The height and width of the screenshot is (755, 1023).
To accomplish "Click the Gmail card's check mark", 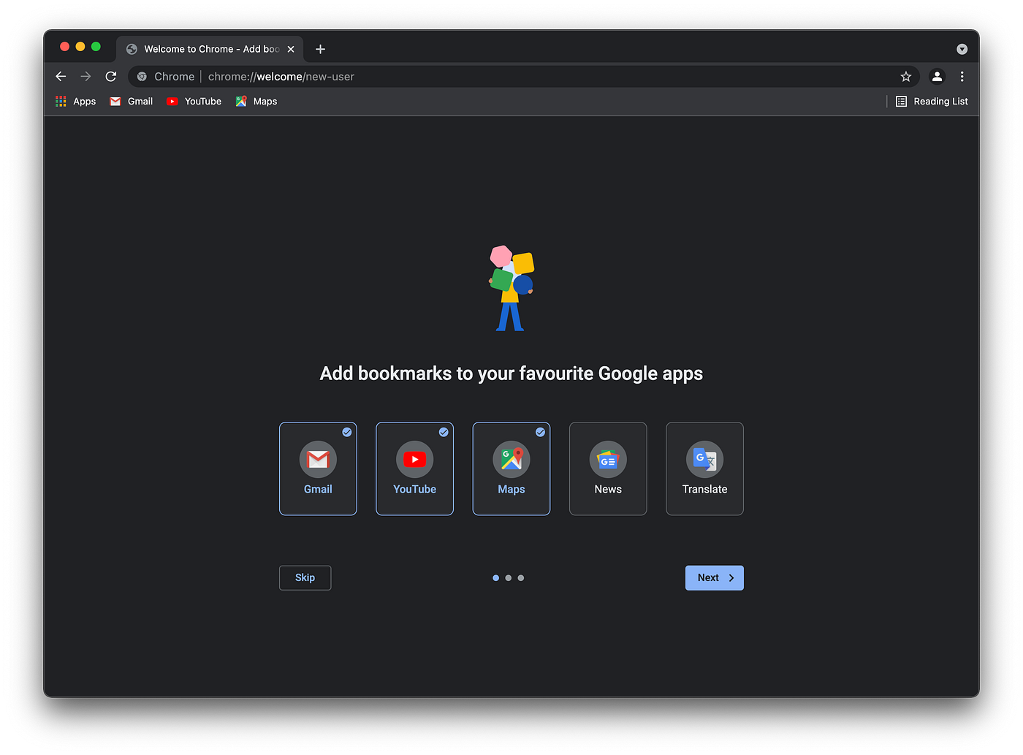I will [x=347, y=432].
